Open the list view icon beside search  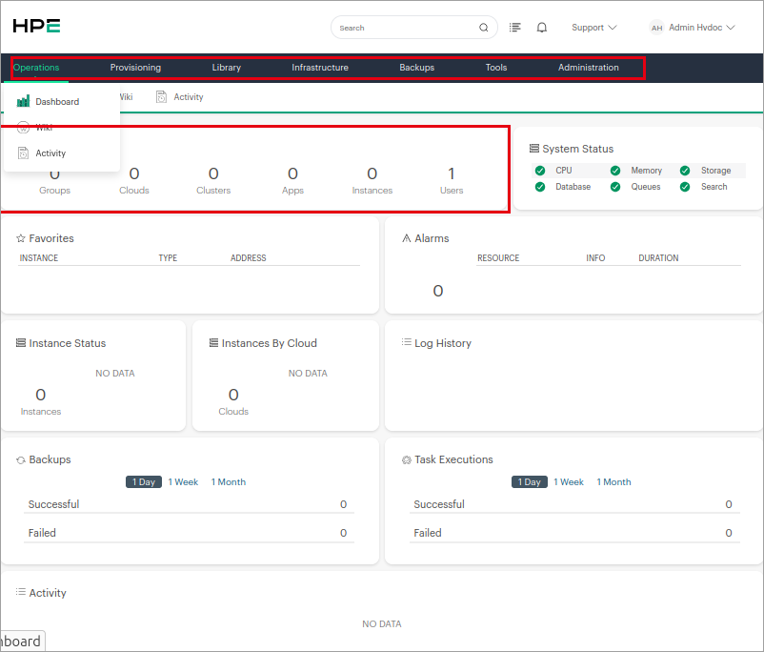(515, 28)
